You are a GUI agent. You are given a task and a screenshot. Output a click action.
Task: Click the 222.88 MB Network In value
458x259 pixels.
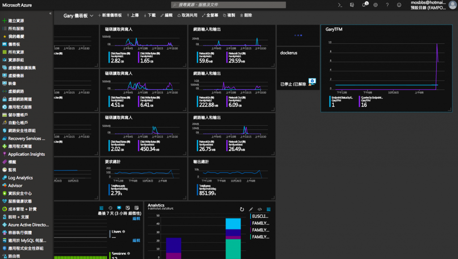pos(208,105)
